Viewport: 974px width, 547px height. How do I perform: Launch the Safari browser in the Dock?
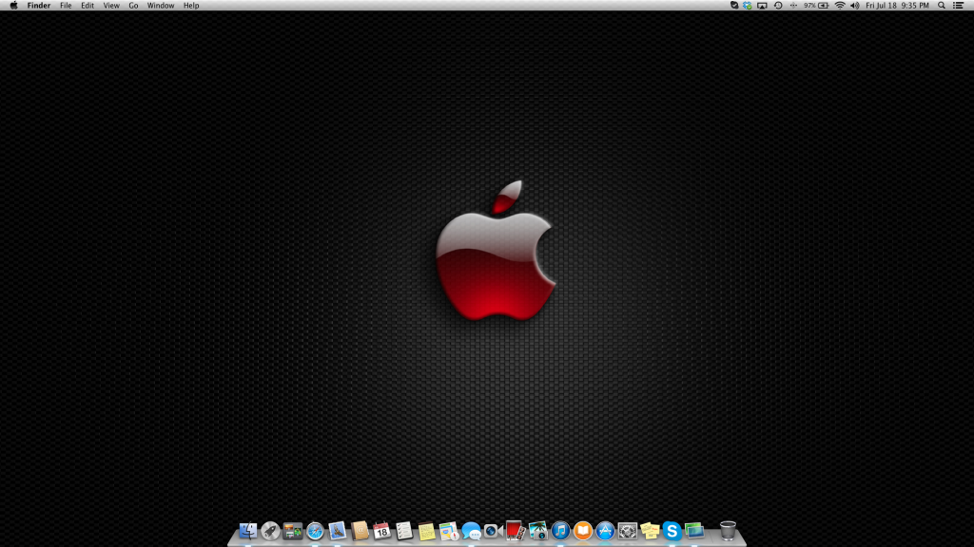(315, 531)
